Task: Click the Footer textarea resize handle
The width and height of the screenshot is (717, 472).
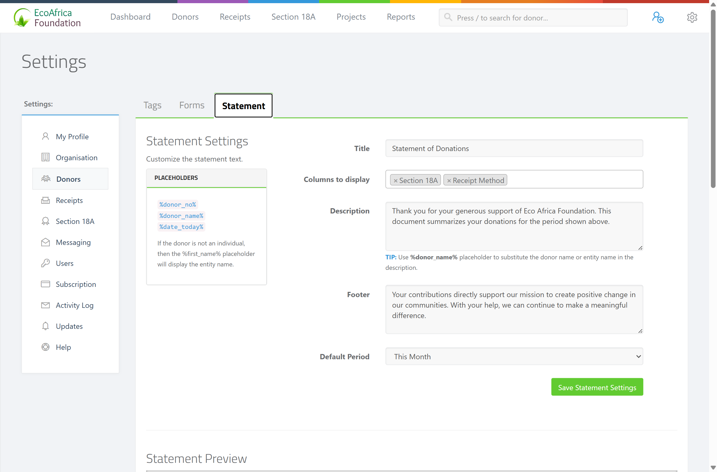Action: click(x=640, y=331)
